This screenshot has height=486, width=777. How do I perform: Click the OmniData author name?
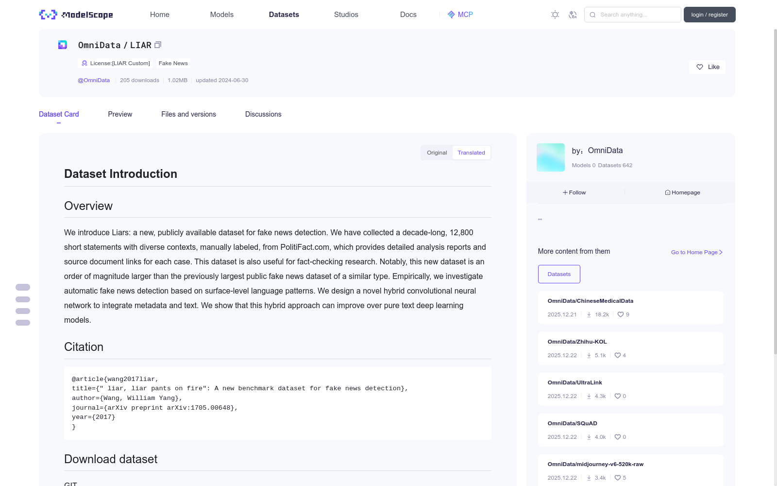click(605, 151)
